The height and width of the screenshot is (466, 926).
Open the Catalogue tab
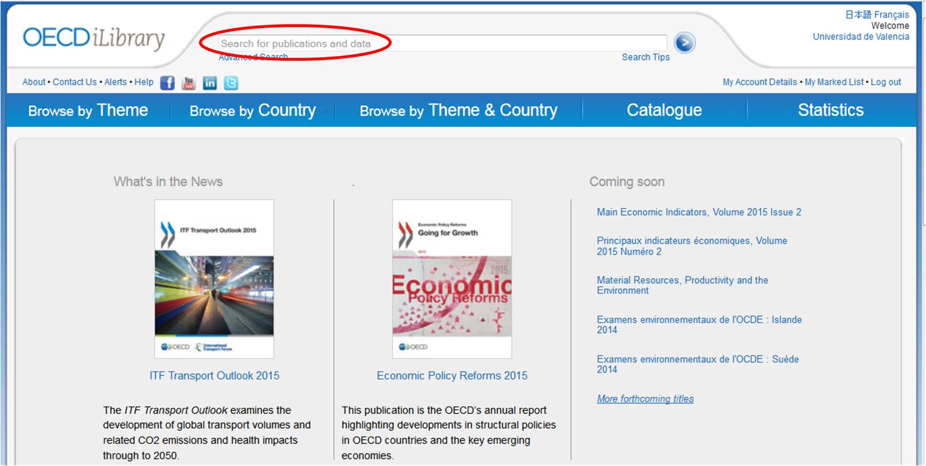pyautogui.click(x=664, y=110)
